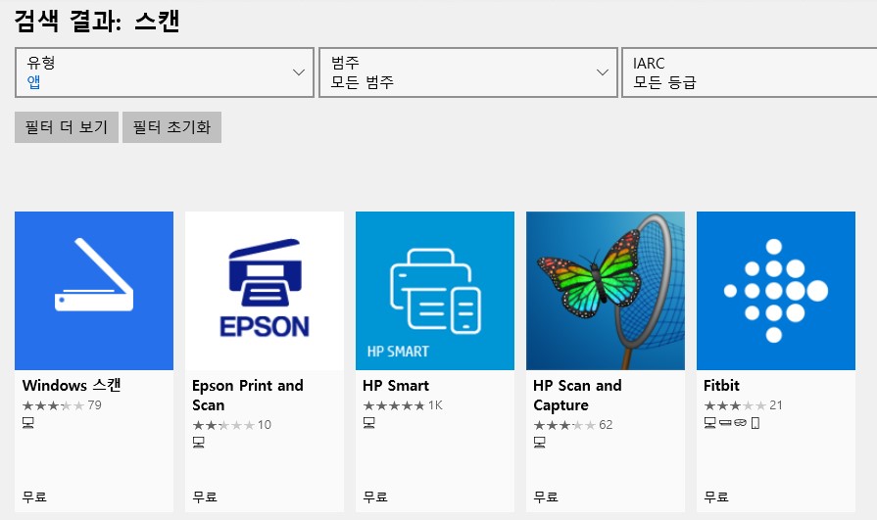Click the 무료 price on Windows 스캔
877x520 pixels.
tap(34, 496)
